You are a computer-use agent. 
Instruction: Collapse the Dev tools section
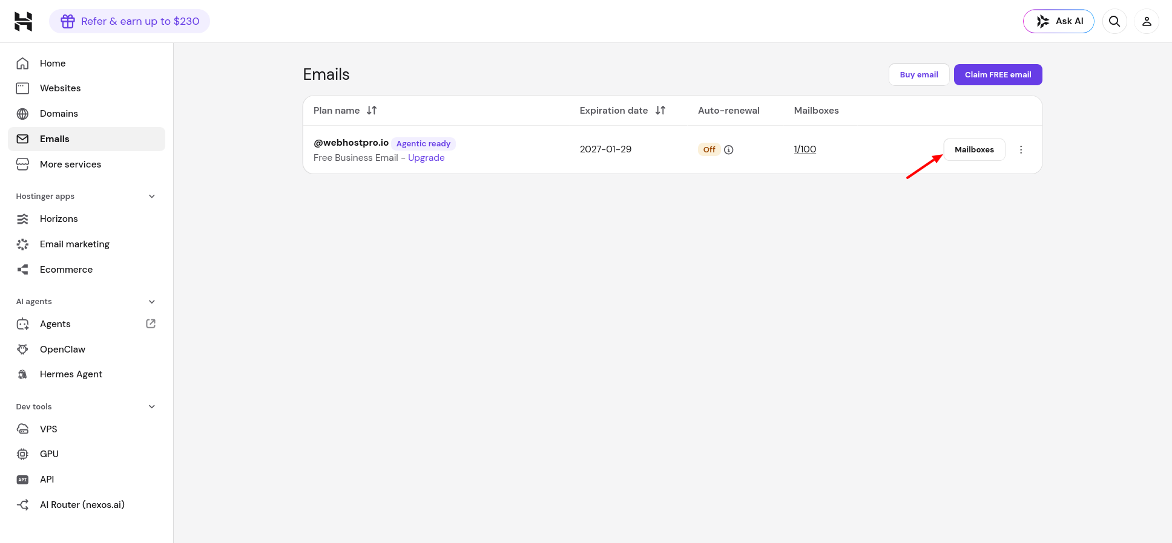coord(152,407)
